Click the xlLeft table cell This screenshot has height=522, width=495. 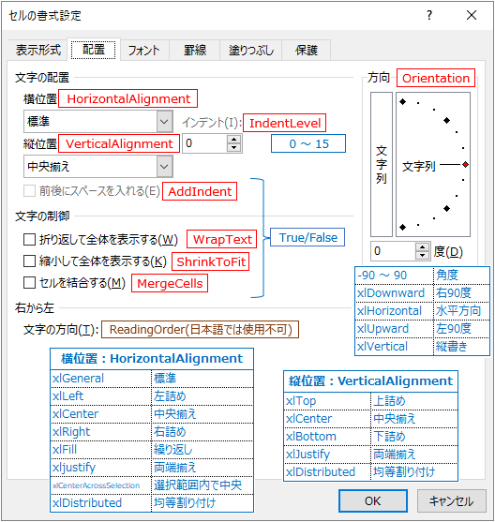point(101,396)
